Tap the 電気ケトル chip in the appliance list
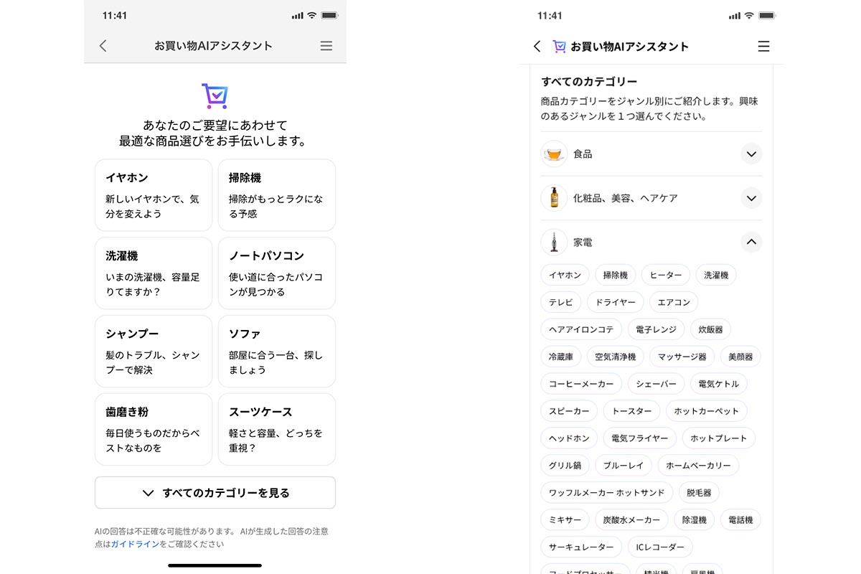Image resolution: width=861 pixels, height=574 pixels. tap(718, 383)
